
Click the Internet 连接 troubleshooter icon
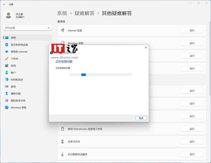click(x=62, y=30)
